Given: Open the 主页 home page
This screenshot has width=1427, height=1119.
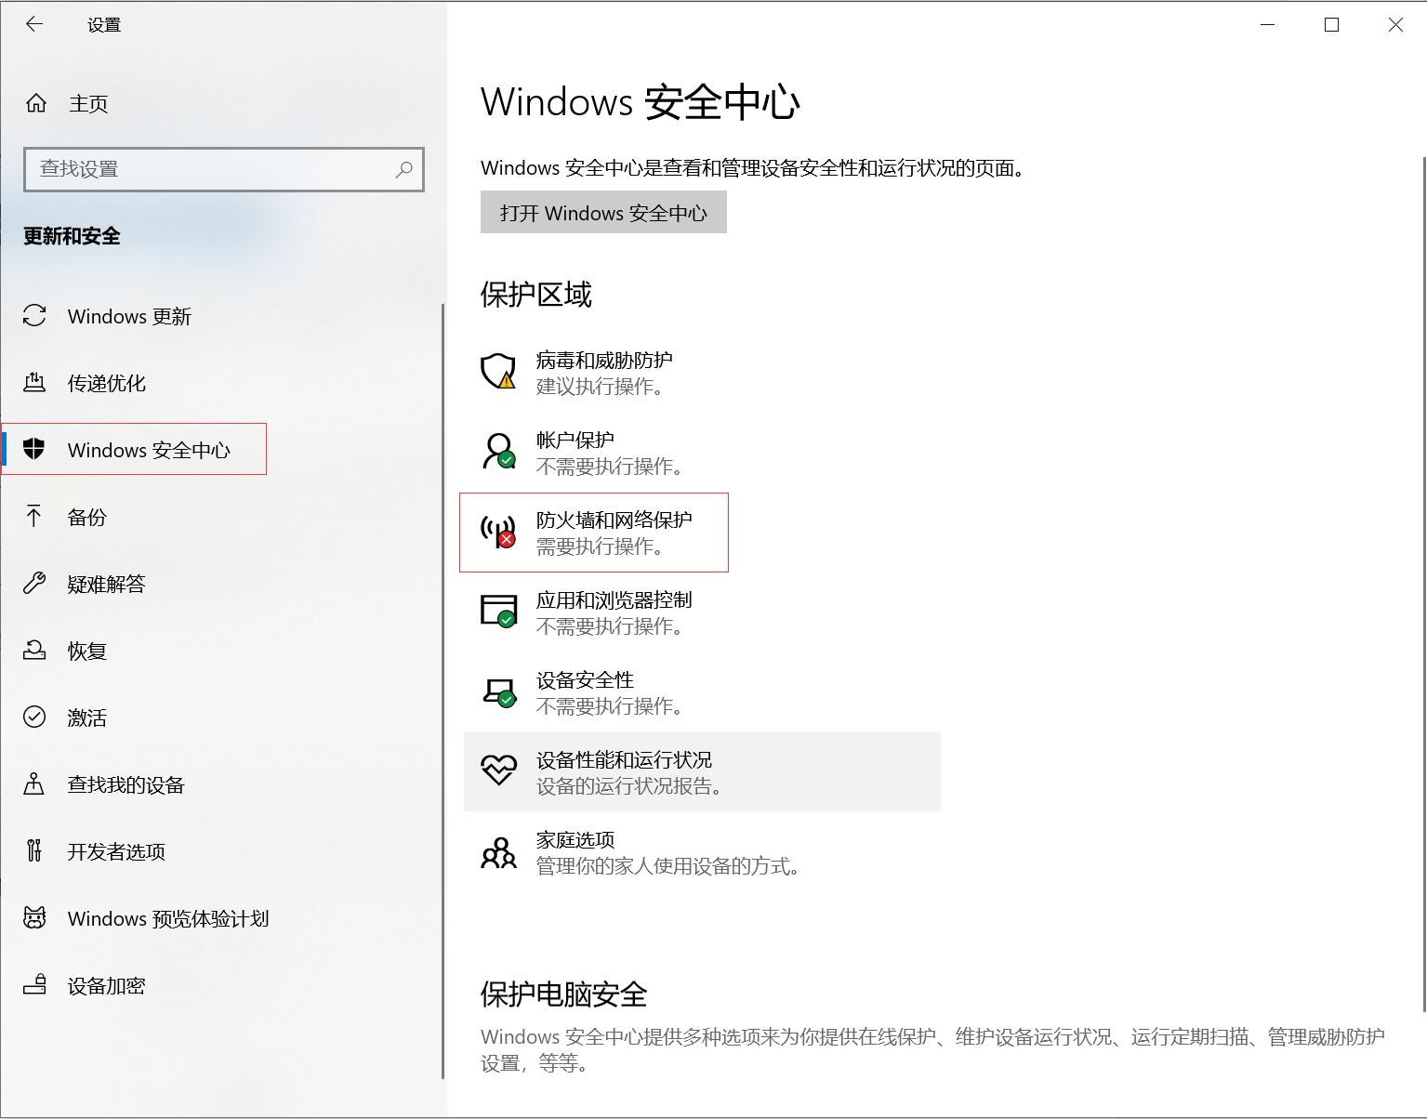Looking at the screenshot, I should 87,103.
